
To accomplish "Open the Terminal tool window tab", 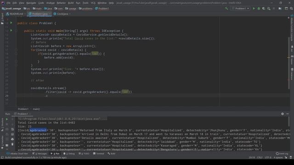I will [x=99, y=154].
